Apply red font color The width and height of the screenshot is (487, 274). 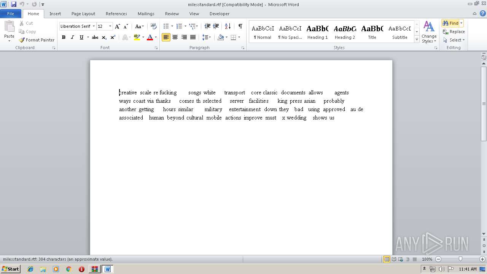(150, 37)
